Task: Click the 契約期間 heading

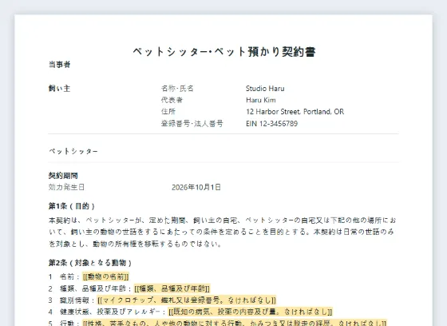Action: [63, 176]
